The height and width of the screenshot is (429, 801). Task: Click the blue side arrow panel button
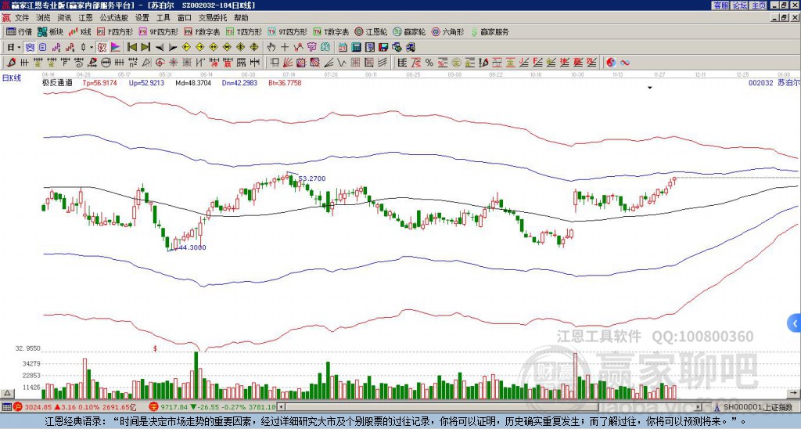(795, 323)
